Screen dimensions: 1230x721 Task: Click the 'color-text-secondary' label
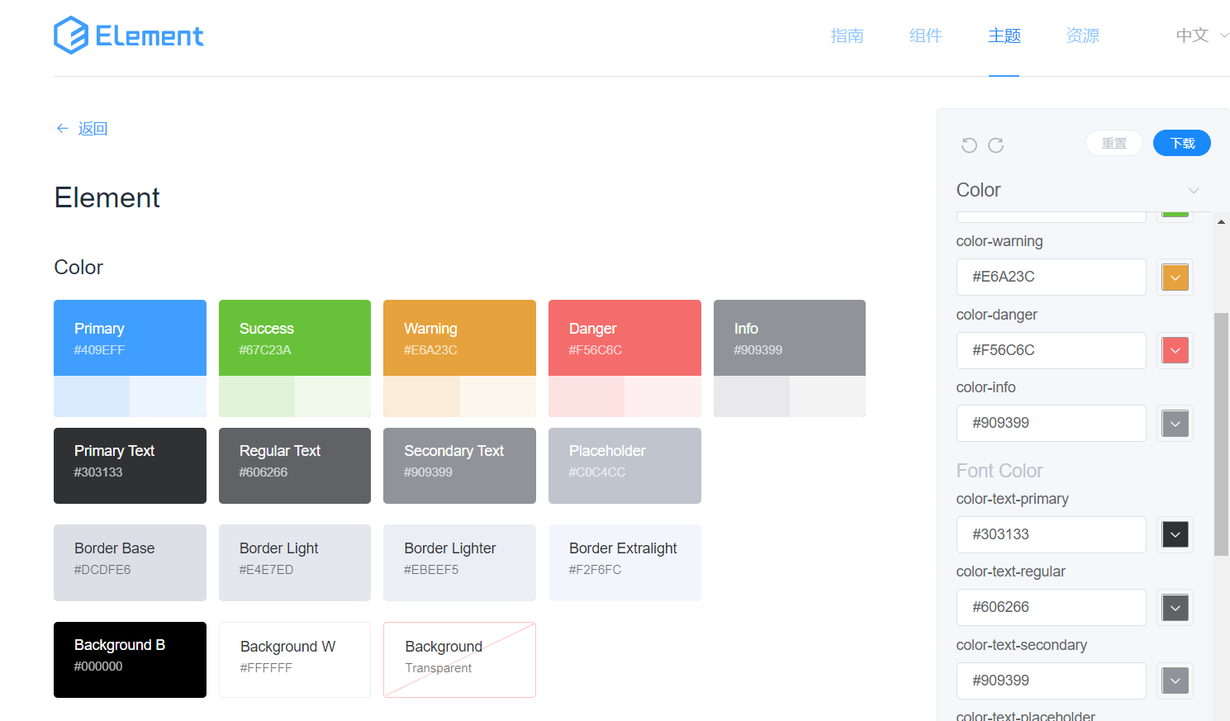[1022, 645]
